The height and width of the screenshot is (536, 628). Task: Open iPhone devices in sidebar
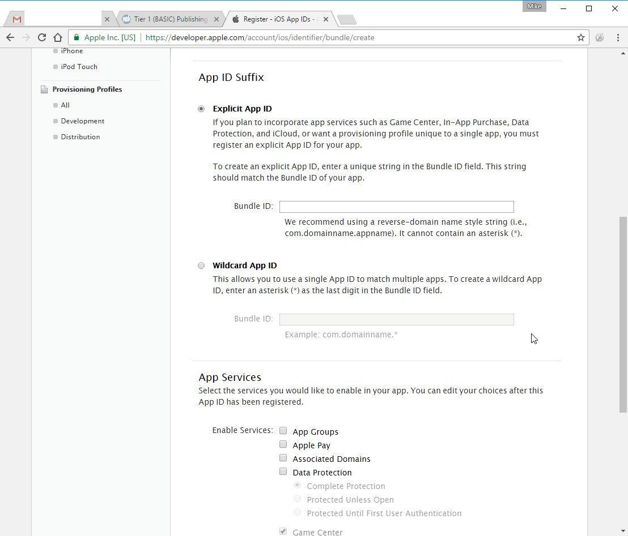[71, 51]
